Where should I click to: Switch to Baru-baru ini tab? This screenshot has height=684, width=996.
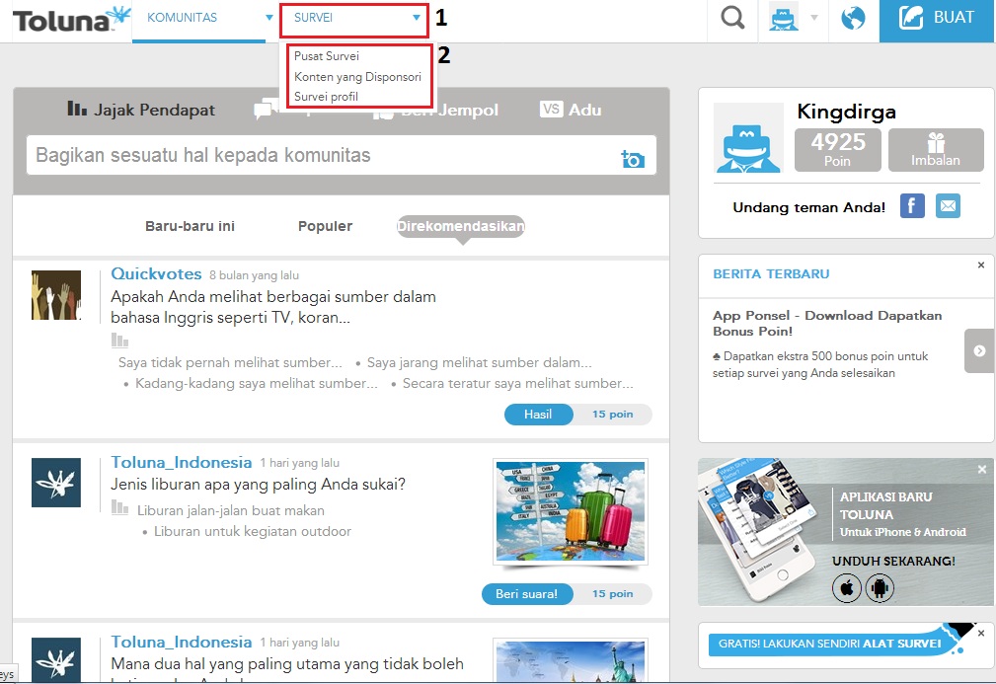click(190, 226)
